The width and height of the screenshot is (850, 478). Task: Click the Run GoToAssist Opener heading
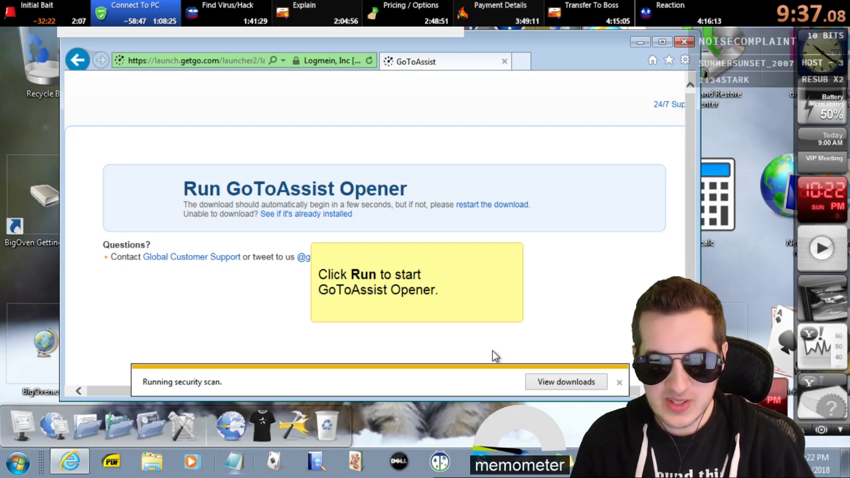[295, 189]
